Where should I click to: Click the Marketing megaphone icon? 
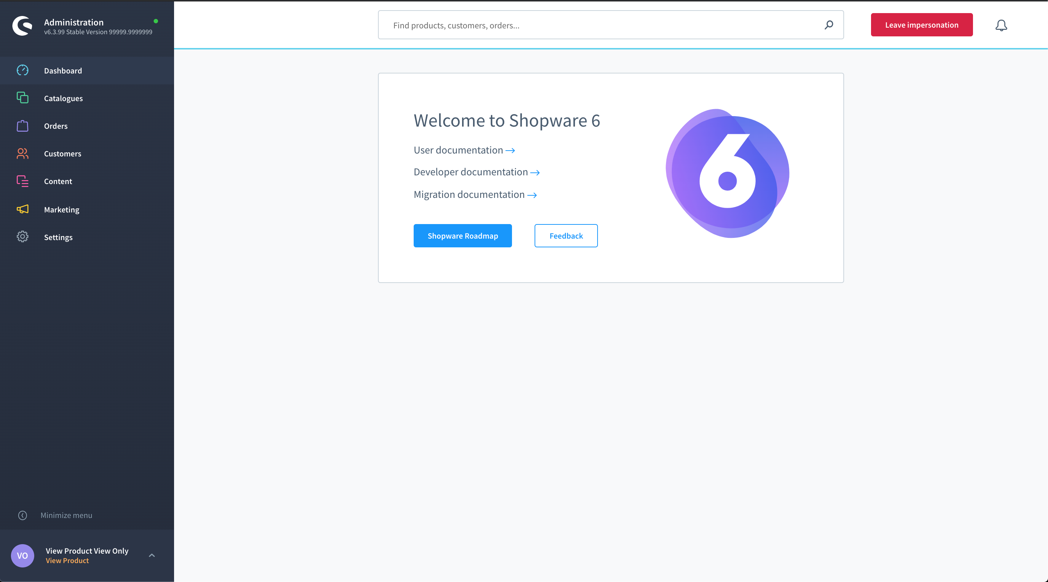pyautogui.click(x=22, y=209)
